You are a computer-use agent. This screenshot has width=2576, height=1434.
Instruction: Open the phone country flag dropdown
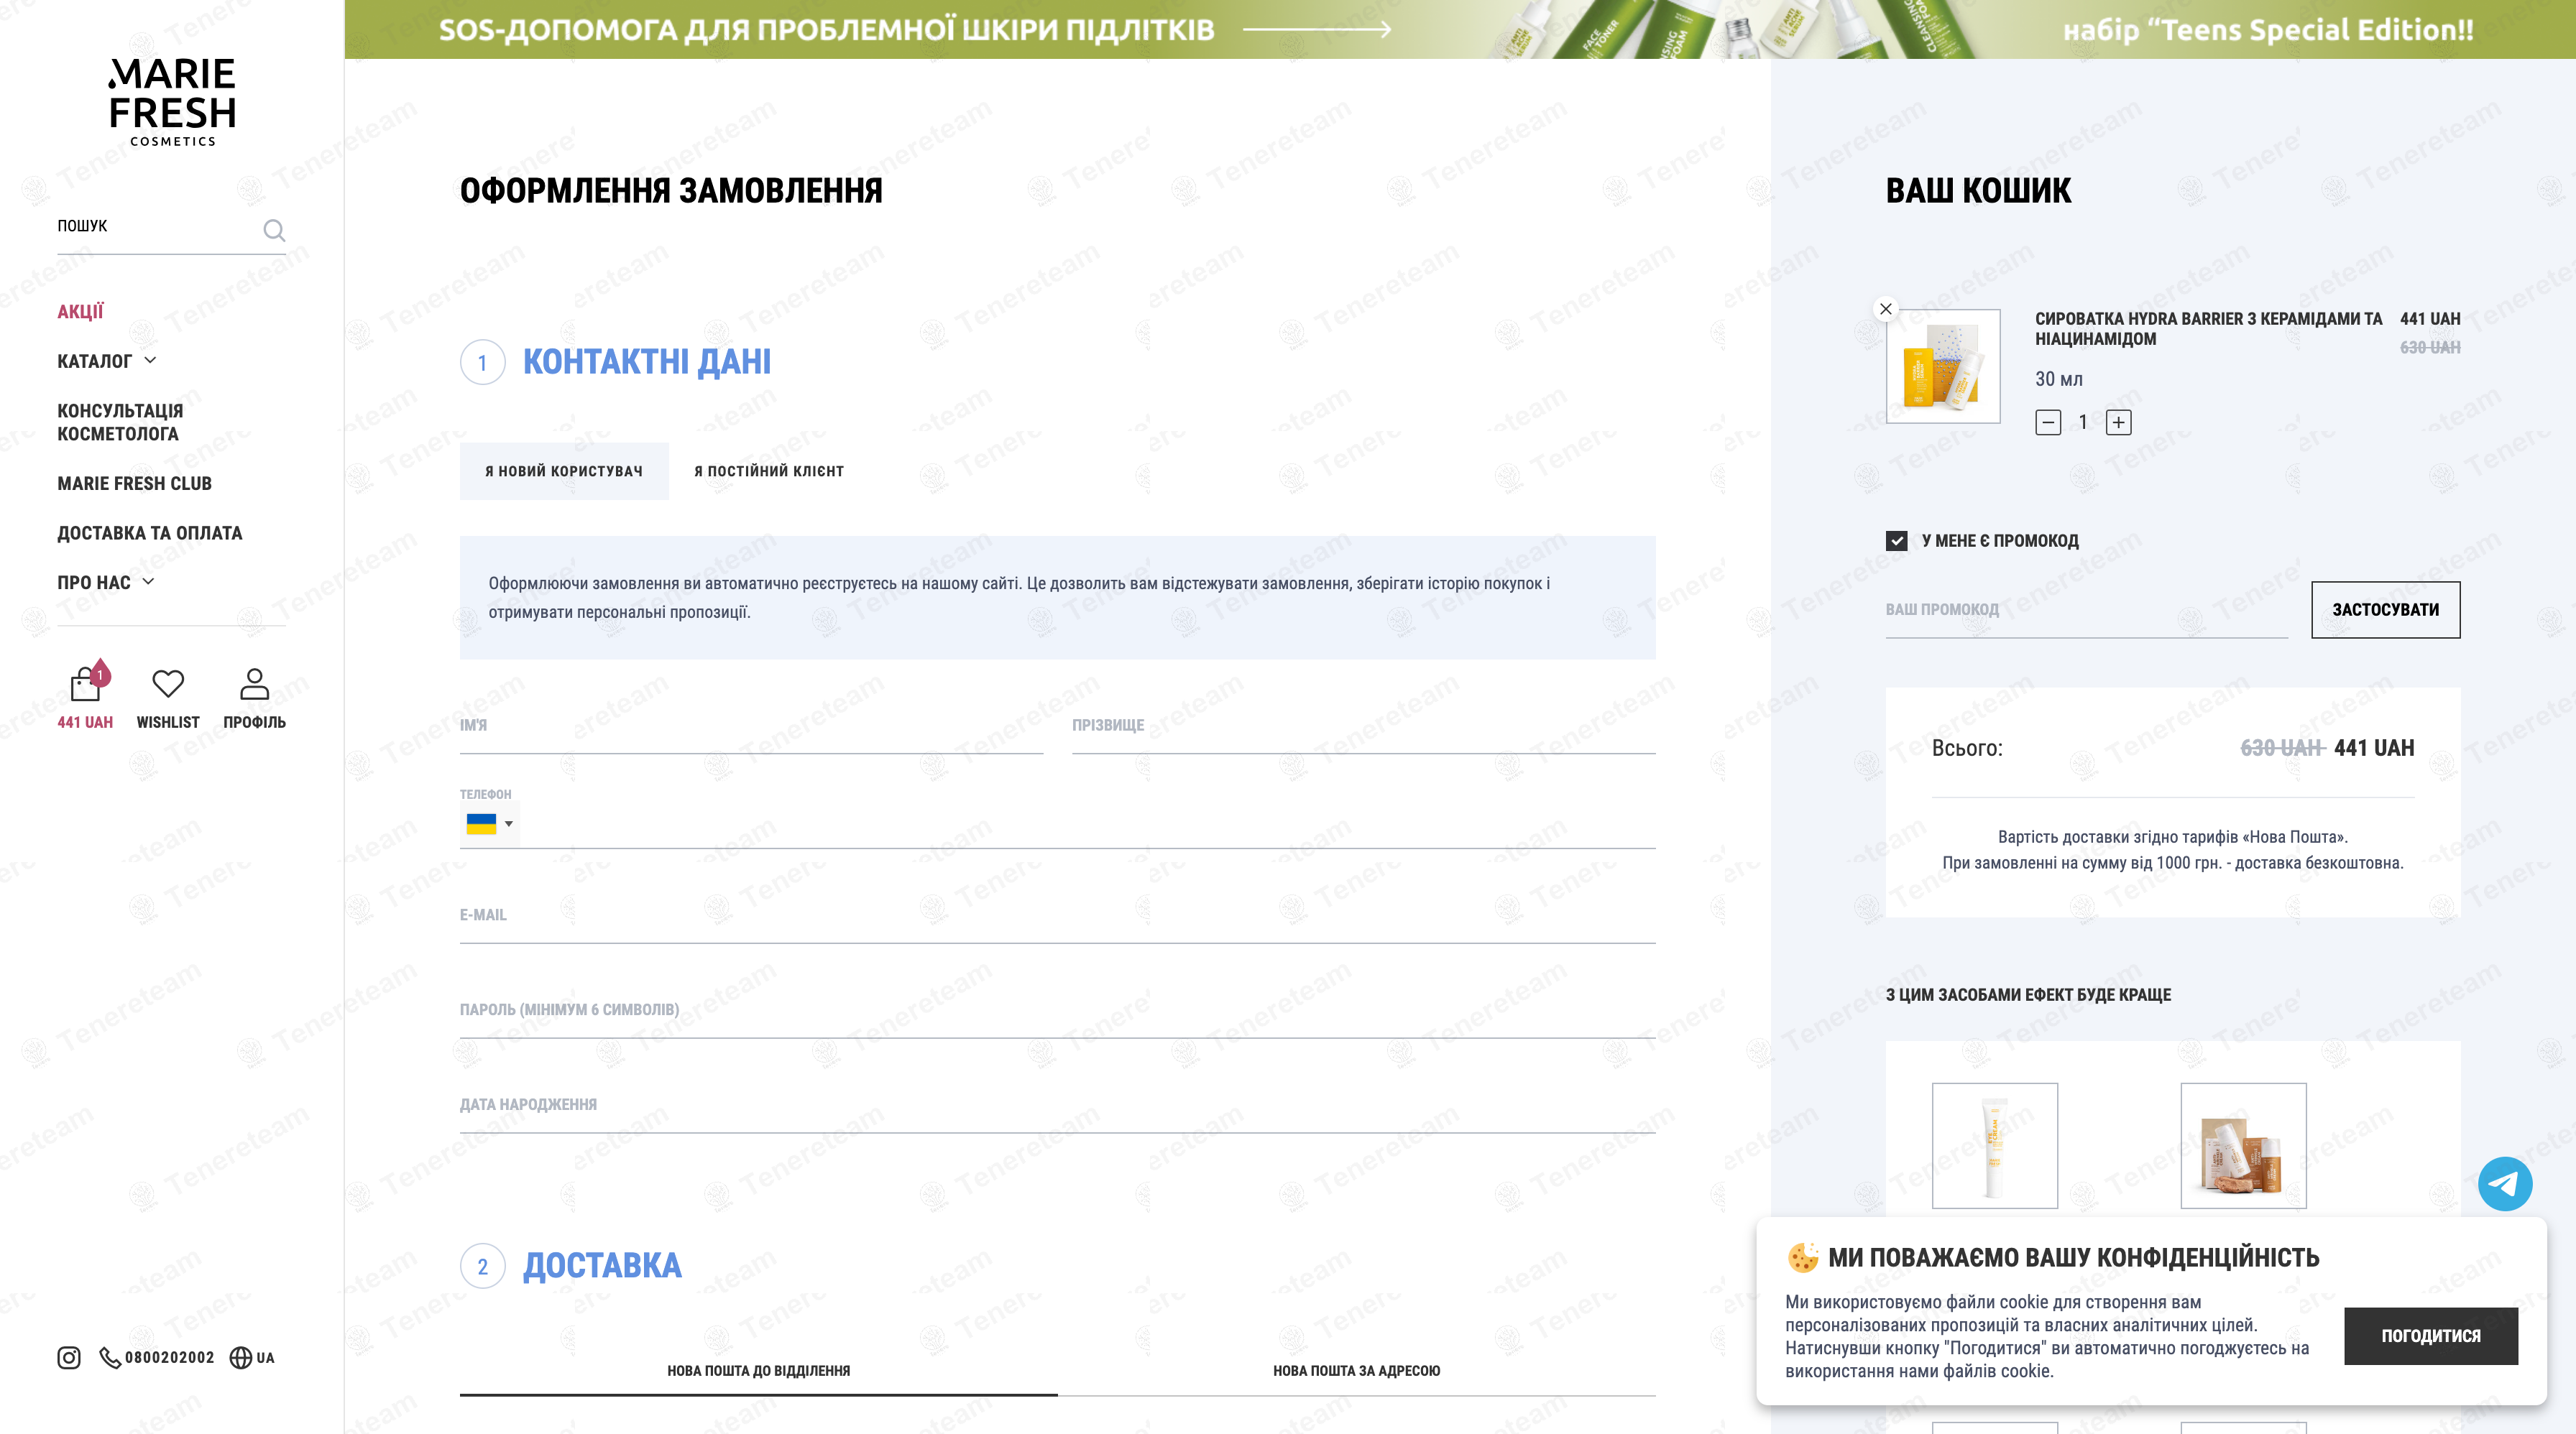click(489, 823)
